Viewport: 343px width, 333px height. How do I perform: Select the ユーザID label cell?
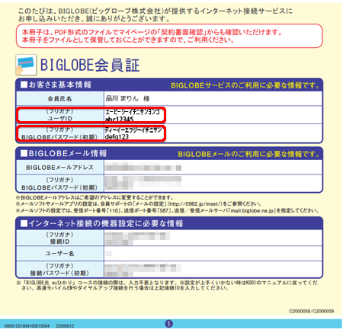pos(60,115)
